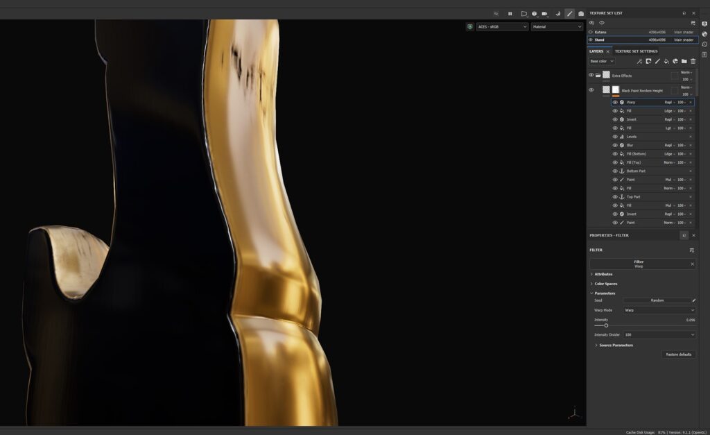Click the Intensity value 0.096
This screenshot has width=710, height=435.
coord(691,320)
